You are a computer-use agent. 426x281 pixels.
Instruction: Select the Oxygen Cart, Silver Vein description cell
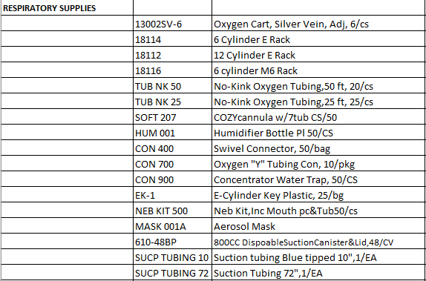point(319,23)
